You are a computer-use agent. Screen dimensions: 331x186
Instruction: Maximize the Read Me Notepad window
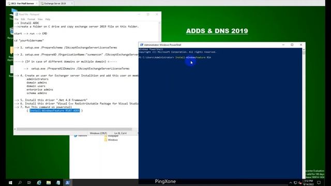pyautogui.click(x=148, y=14)
